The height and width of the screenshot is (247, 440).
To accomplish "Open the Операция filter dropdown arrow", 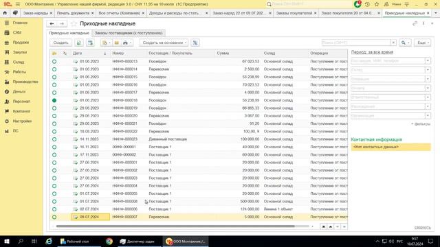I will (x=428, y=80).
